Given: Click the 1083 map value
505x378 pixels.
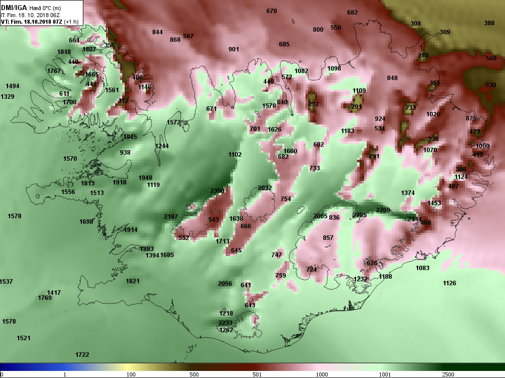Looking at the screenshot, I should coord(422,268).
